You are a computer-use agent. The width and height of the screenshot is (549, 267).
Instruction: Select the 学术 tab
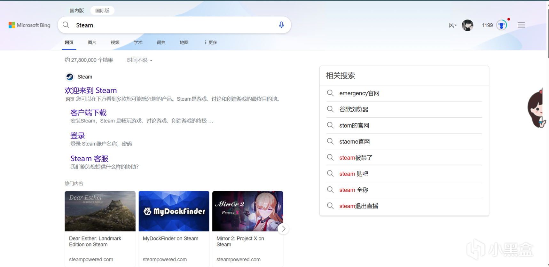(138, 43)
